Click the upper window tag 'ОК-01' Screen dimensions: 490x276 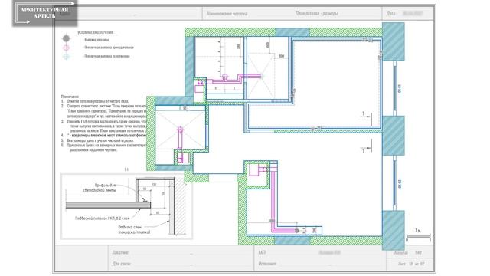point(399,89)
